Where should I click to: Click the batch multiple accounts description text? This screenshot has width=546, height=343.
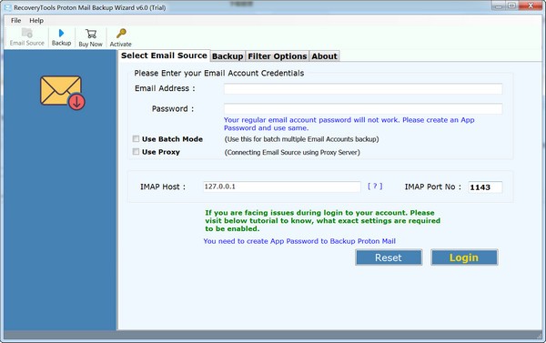301,139
